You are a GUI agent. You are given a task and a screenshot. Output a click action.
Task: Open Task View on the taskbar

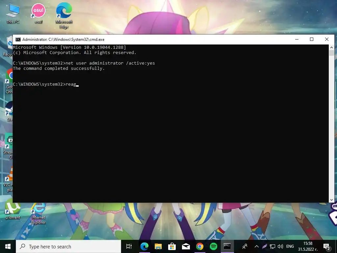[x=129, y=246]
